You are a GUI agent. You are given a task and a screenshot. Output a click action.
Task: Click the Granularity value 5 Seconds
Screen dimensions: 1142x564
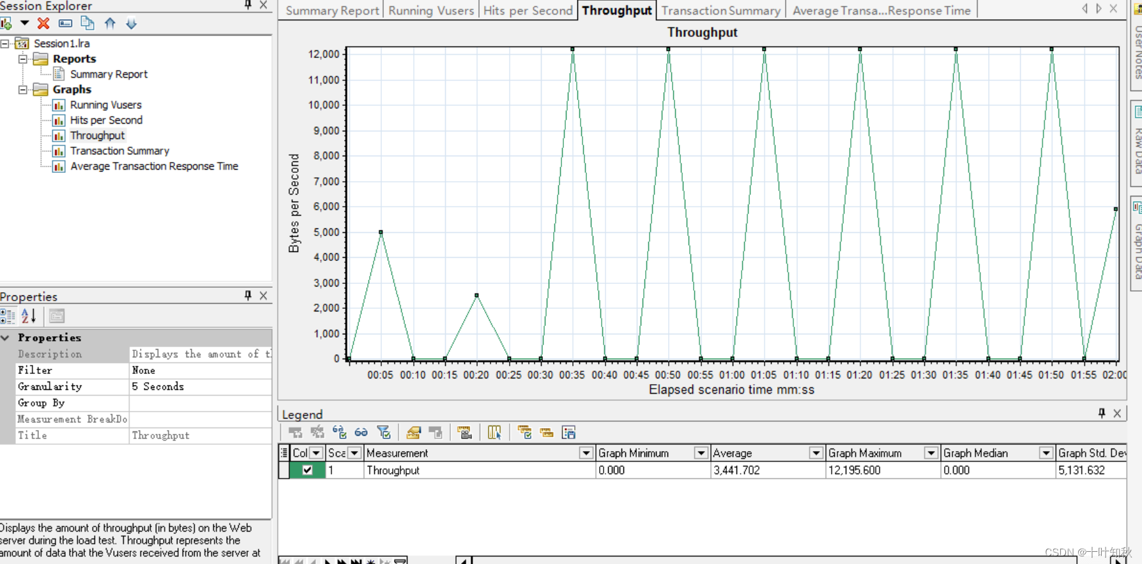coord(201,387)
